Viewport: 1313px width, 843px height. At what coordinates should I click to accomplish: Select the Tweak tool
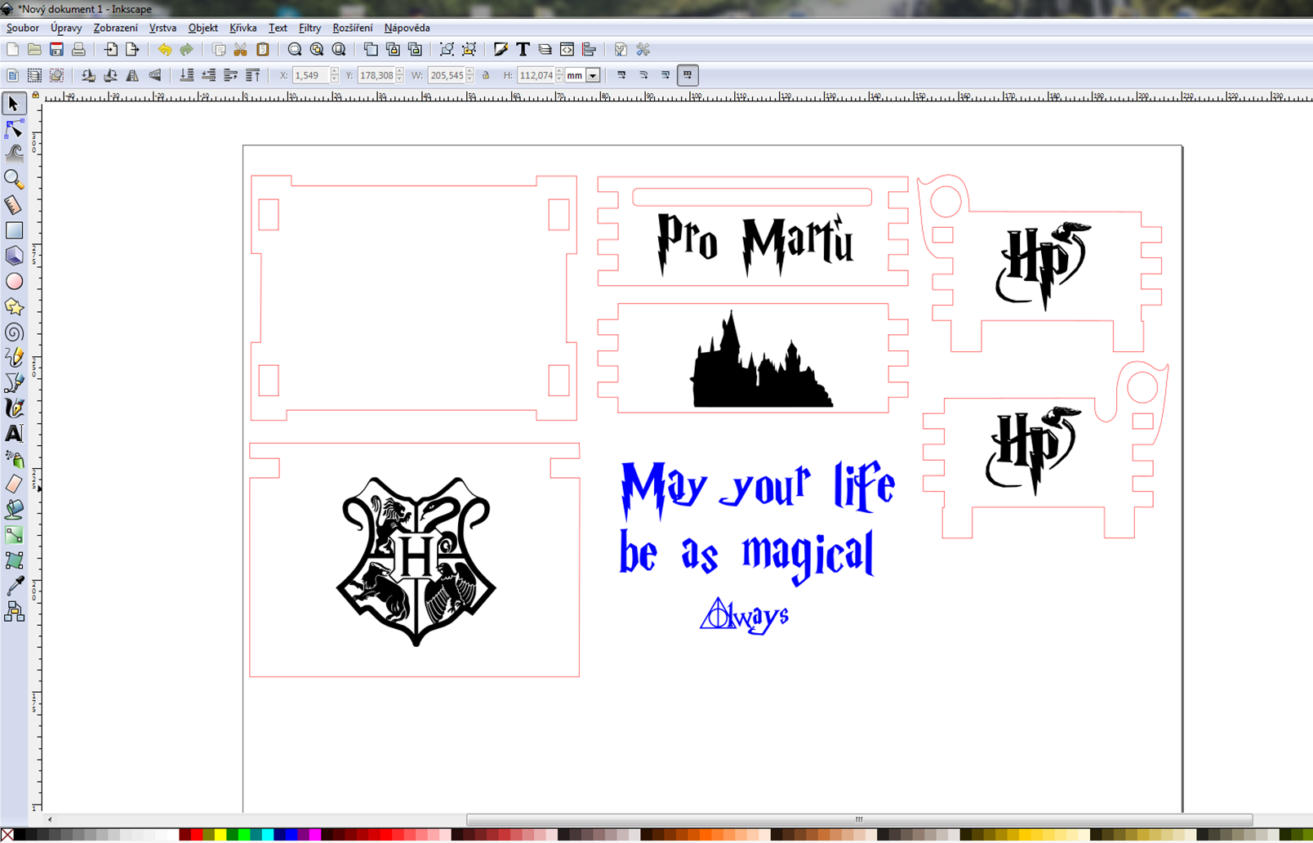pos(14,154)
